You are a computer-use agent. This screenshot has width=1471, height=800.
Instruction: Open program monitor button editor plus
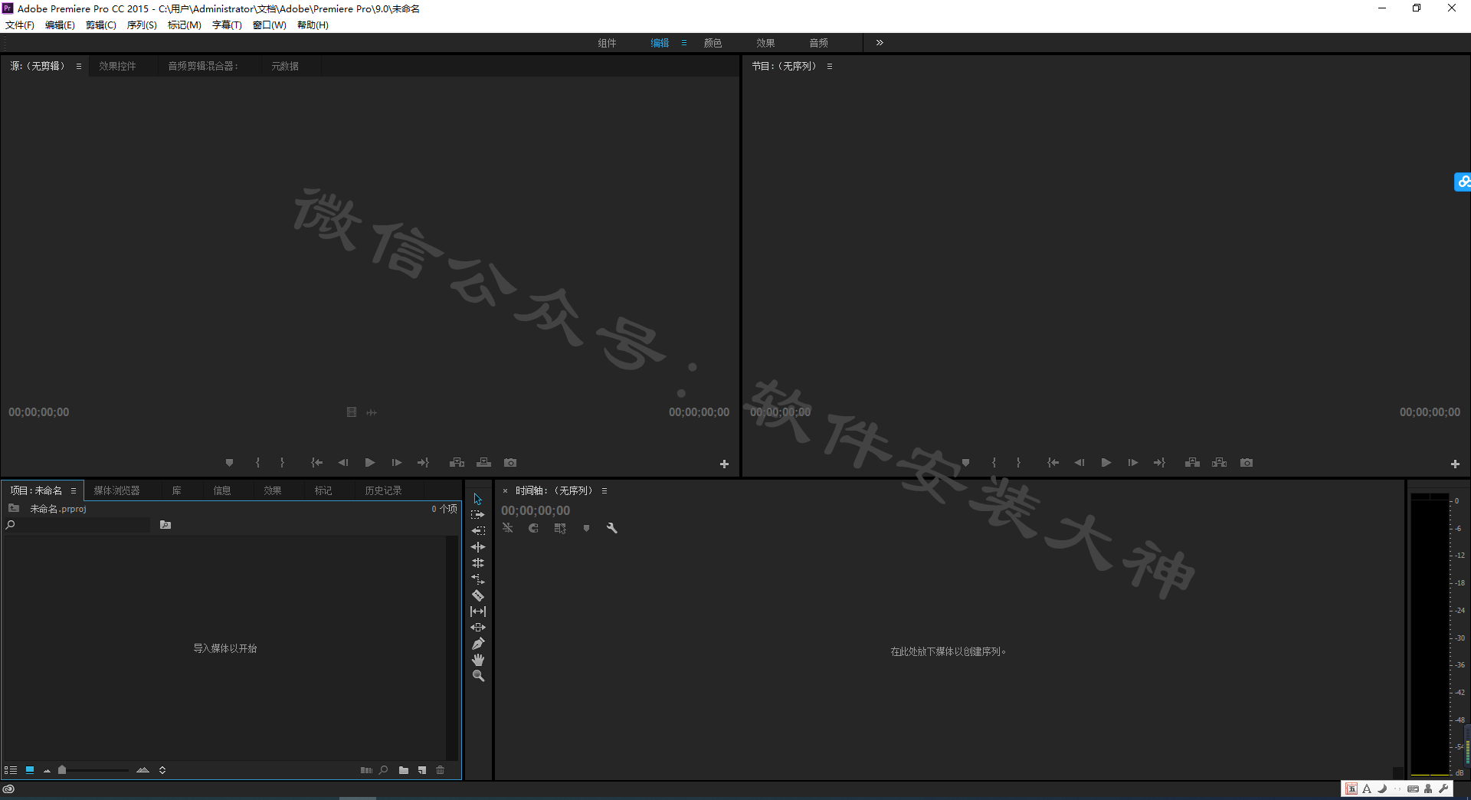coord(1455,464)
